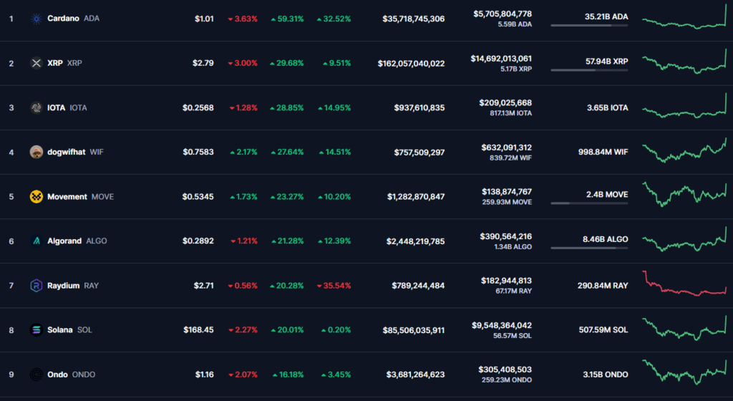The height and width of the screenshot is (401, 733).
Task: Click Raydium circulating supply 290.84M RAY
Action: click(603, 286)
